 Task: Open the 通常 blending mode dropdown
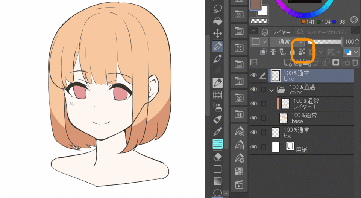[287, 42]
